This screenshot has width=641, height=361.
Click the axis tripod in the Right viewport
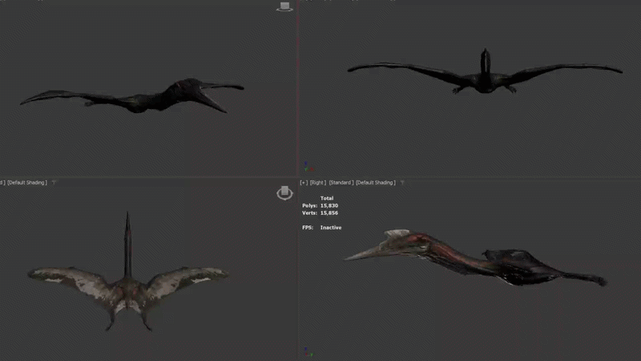tap(305, 351)
